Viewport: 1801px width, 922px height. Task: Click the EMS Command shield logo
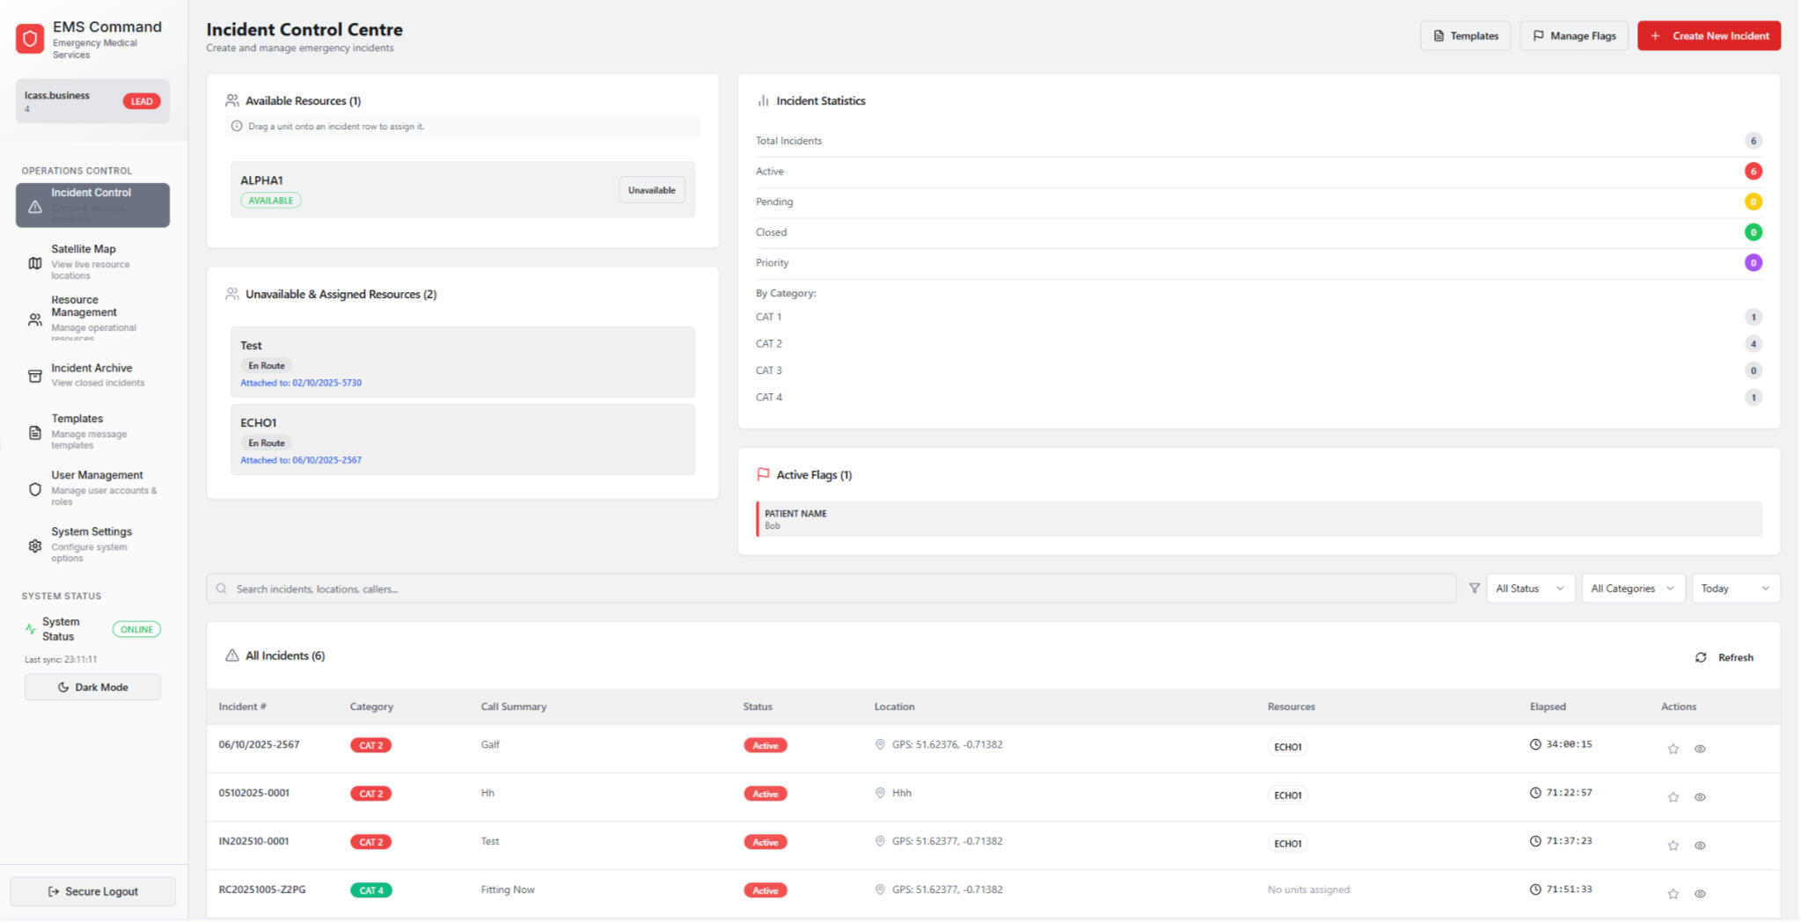tap(30, 39)
